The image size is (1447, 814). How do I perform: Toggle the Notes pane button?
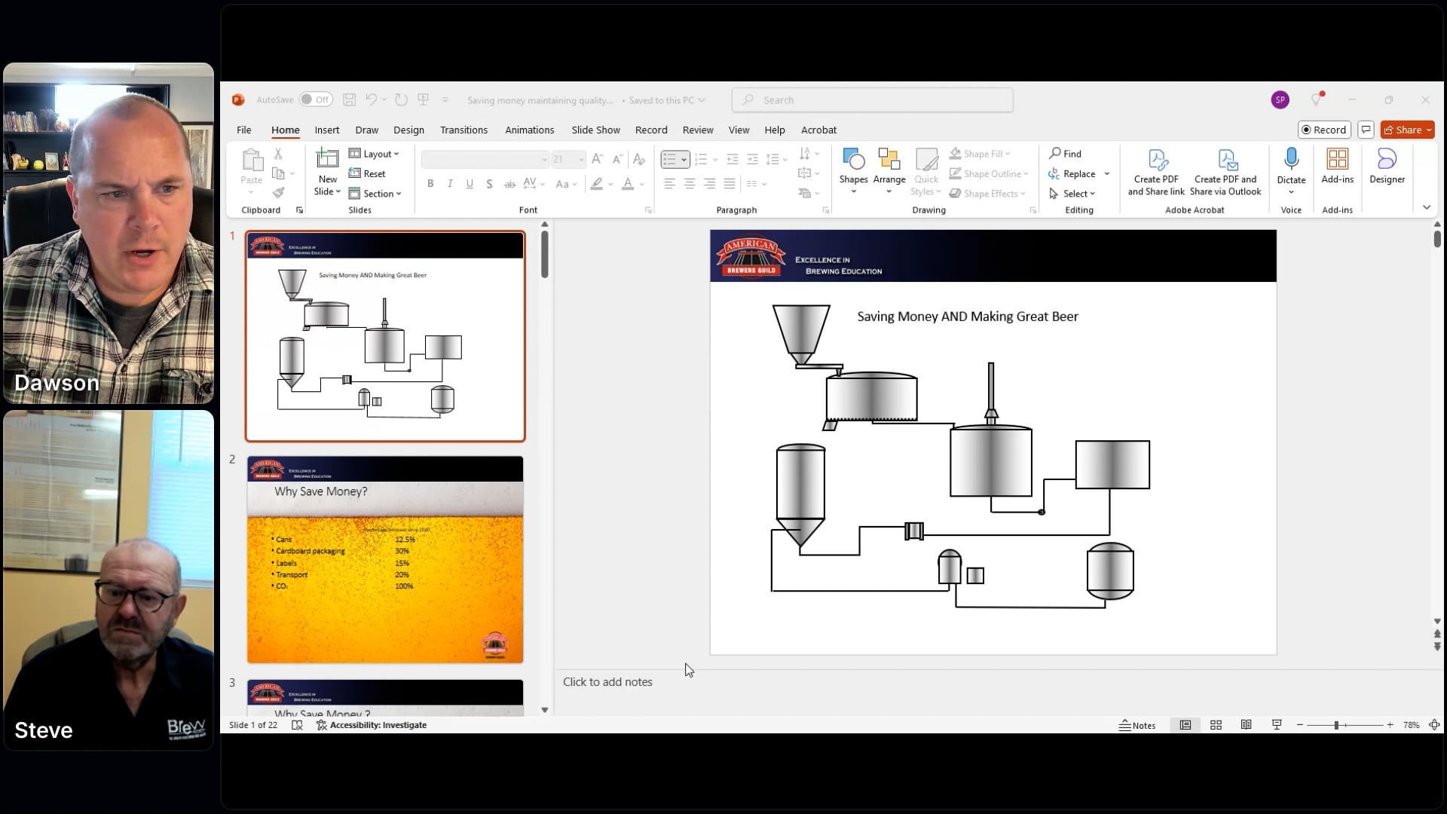pos(1137,725)
